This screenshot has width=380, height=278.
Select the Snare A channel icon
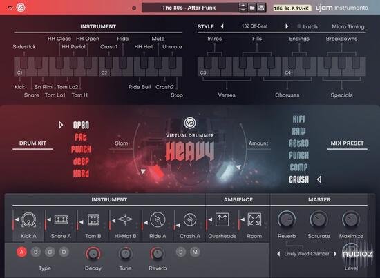[61, 219]
